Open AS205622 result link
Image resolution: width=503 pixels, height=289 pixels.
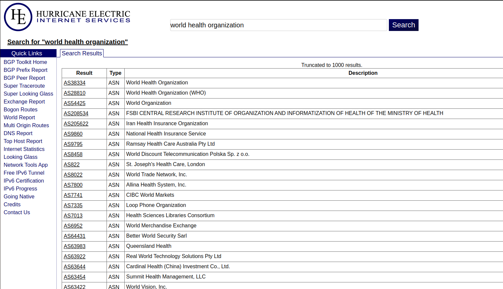coord(76,124)
